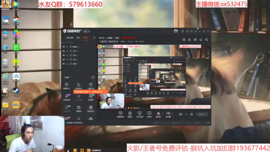Add a 摄像头 camera source
Viewport: 270px width, 152px height.
130,115
